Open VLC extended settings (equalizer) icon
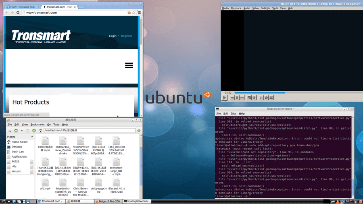The image size is (363, 204). 254,98
